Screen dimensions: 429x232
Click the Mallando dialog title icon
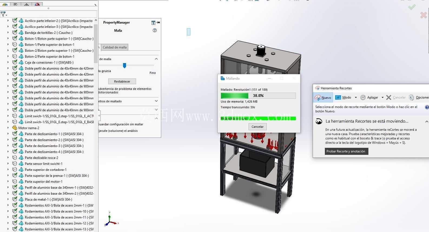(x=223, y=78)
